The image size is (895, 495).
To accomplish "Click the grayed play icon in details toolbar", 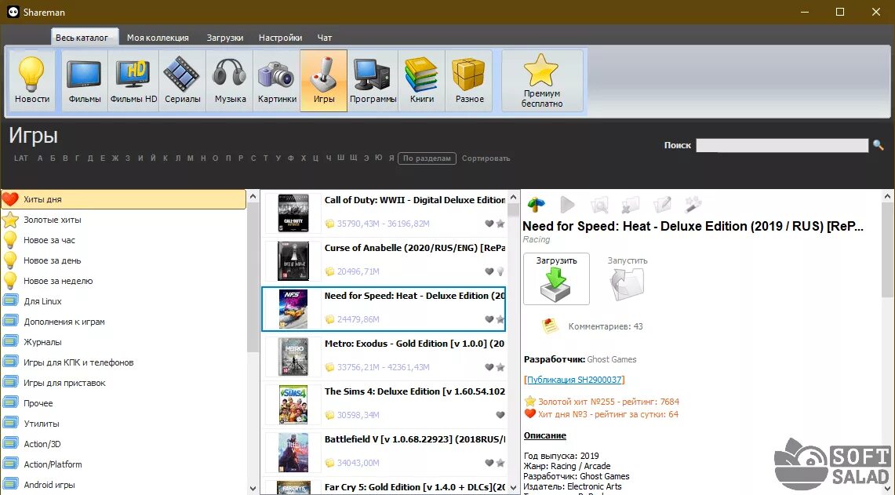I will [567, 205].
